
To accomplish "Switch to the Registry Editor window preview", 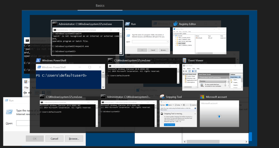I will tap(199, 41).
